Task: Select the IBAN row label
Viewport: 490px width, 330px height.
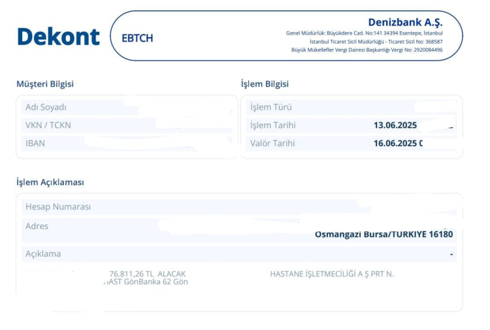Action: click(35, 143)
